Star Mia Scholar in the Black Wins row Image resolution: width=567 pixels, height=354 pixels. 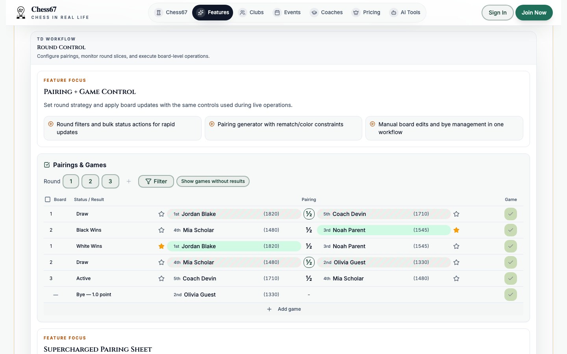161,230
